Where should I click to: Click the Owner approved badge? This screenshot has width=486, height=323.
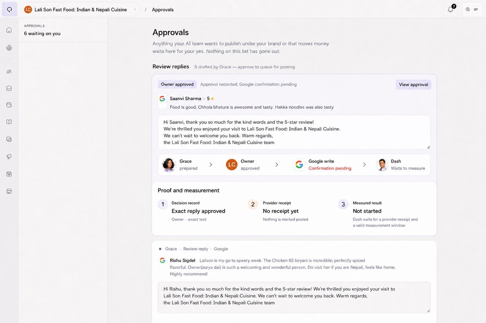click(177, 84)
